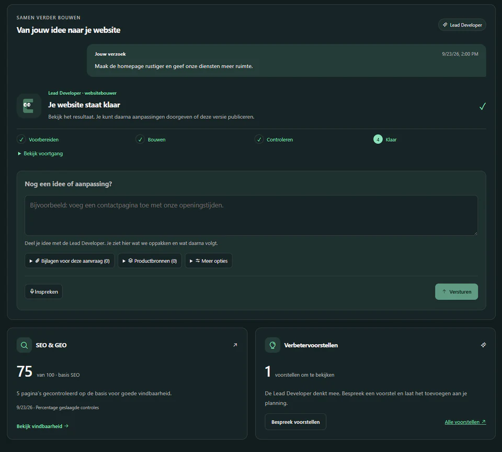The width and height of the screenshot is (502, 452).
Task: Click the Klaar step label
Action: pyautogui.click(x=391, y=140)
